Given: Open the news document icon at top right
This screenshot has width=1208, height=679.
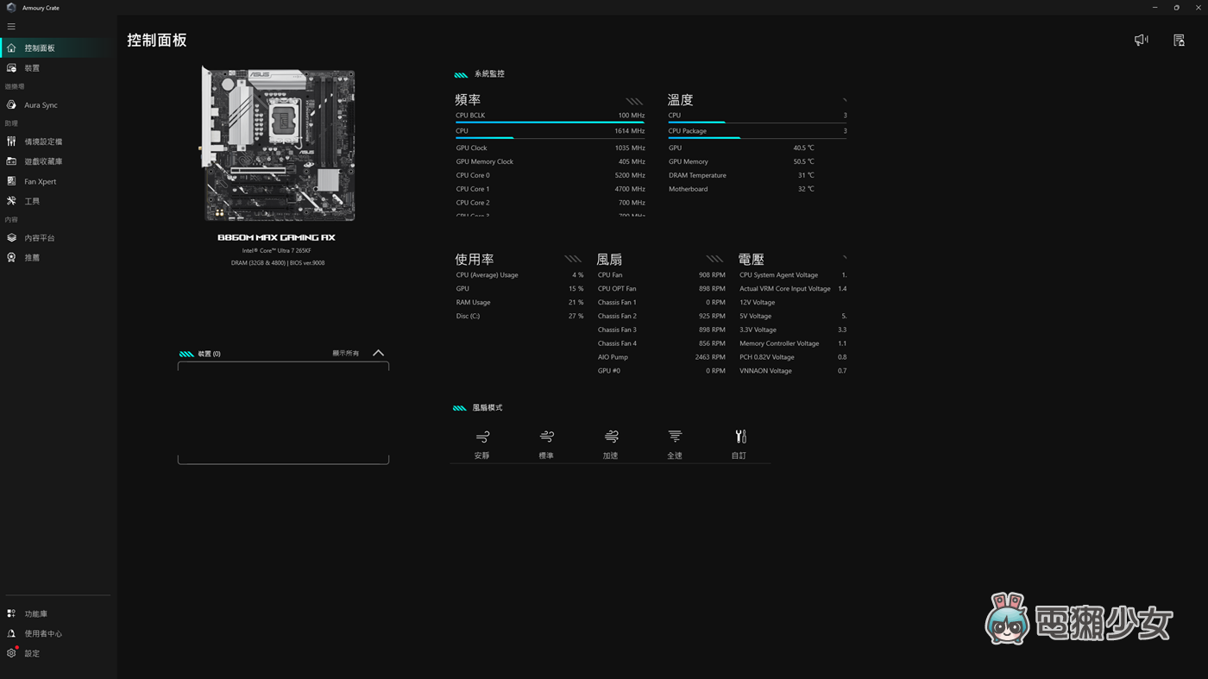Looking at the screenshot, I should point(1179,40).
